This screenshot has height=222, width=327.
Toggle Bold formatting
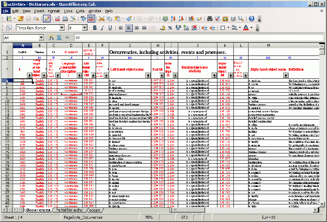coord(94,28)
